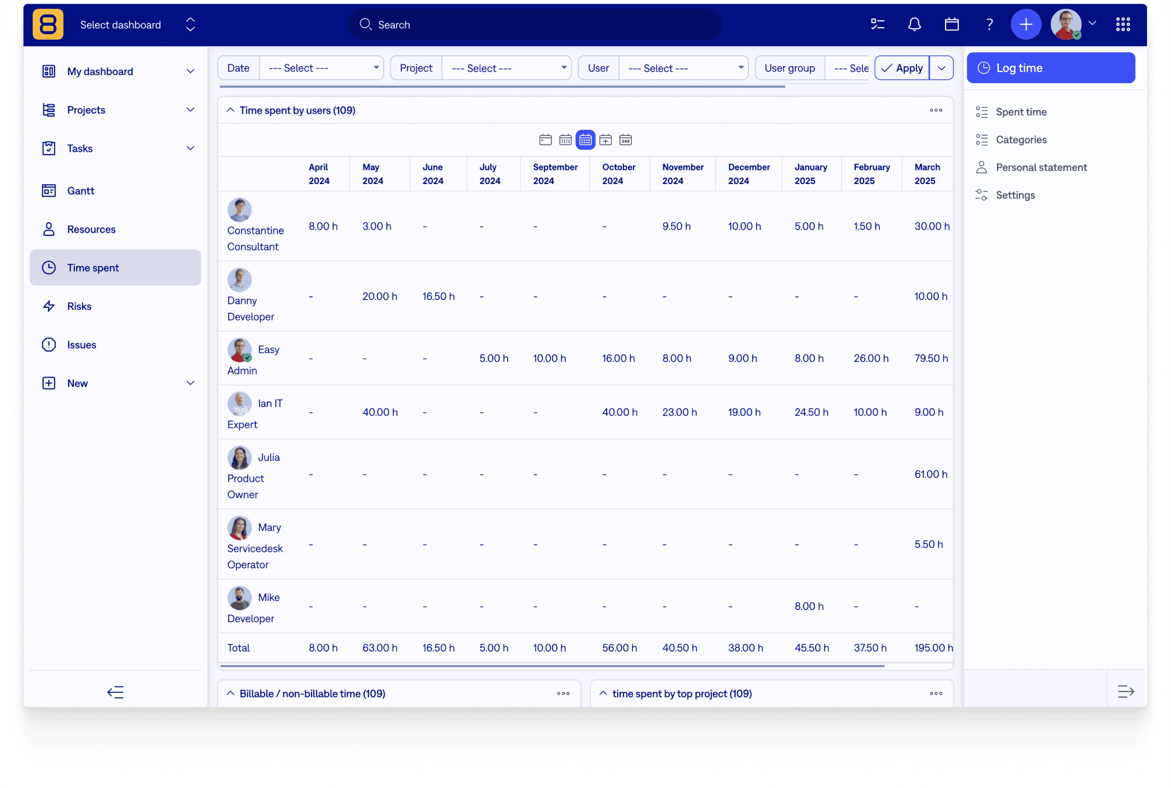This screenshot has width=1171, height=788.
Task: Click the clock icon beside Time spent
Action: coord(49,268)
